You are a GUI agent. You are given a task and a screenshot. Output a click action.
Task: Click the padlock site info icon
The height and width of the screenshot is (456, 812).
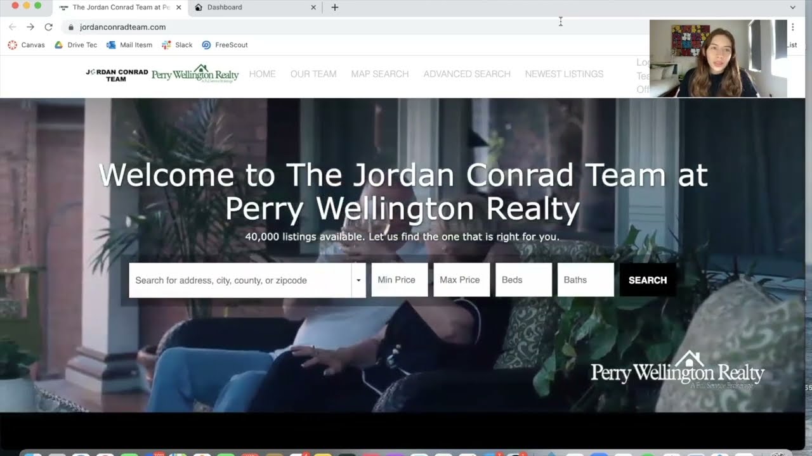[x=70, y=27]
